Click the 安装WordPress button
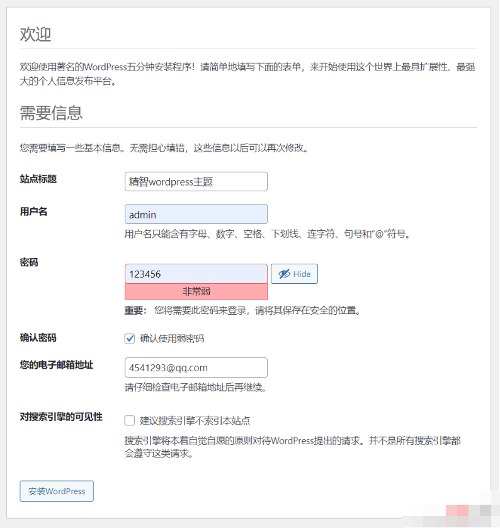Viewport: 500px width, 528px height. point(57,491)
